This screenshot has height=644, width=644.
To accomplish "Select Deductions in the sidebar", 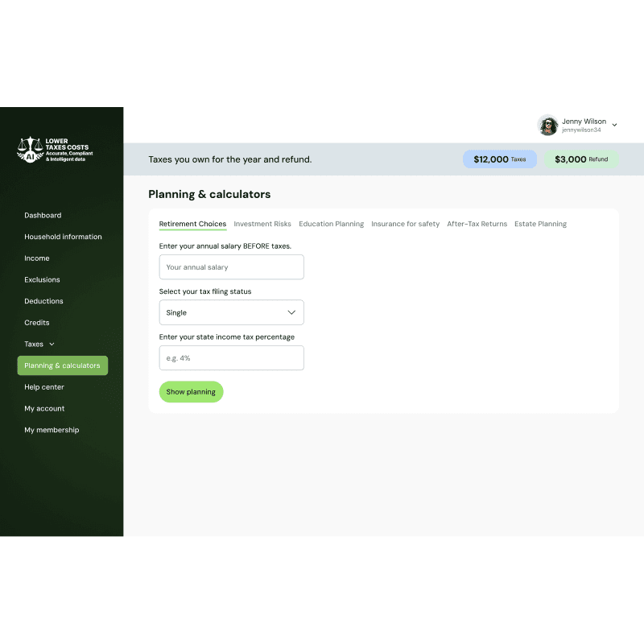I will tap(43, 301).
